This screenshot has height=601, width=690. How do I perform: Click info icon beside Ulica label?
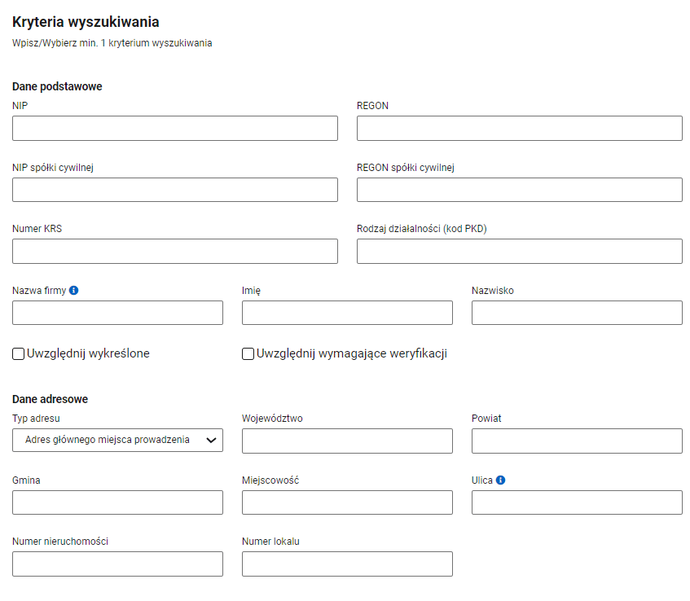coord(500,480)
